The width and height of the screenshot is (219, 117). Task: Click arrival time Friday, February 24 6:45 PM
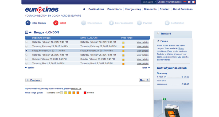[x=97, y=50]
